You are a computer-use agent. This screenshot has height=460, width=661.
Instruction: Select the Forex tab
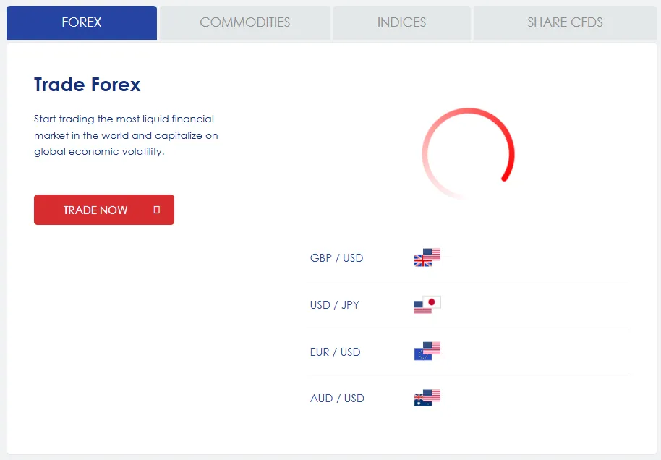[82, 22]
